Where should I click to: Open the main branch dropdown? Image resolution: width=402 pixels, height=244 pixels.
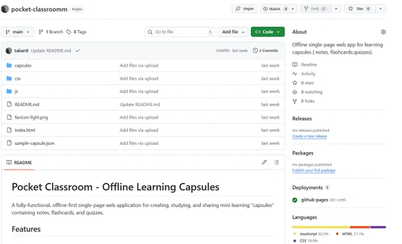tap(18, 32)
